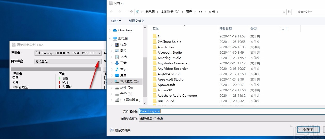Open the address bar history dropdown
The image size is (325, 139).
coord(284,12)
